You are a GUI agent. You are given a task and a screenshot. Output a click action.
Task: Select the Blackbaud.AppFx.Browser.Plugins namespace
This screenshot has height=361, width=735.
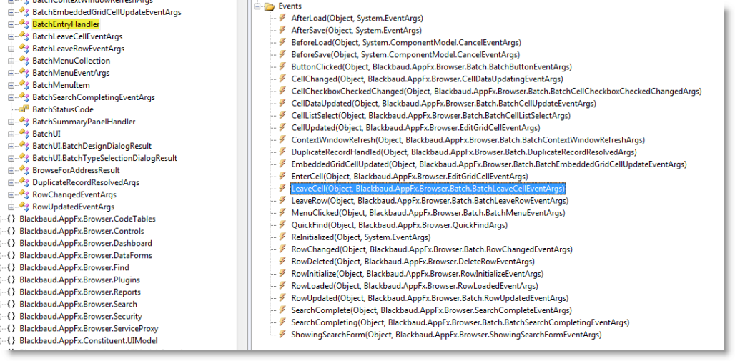point(81,280)
